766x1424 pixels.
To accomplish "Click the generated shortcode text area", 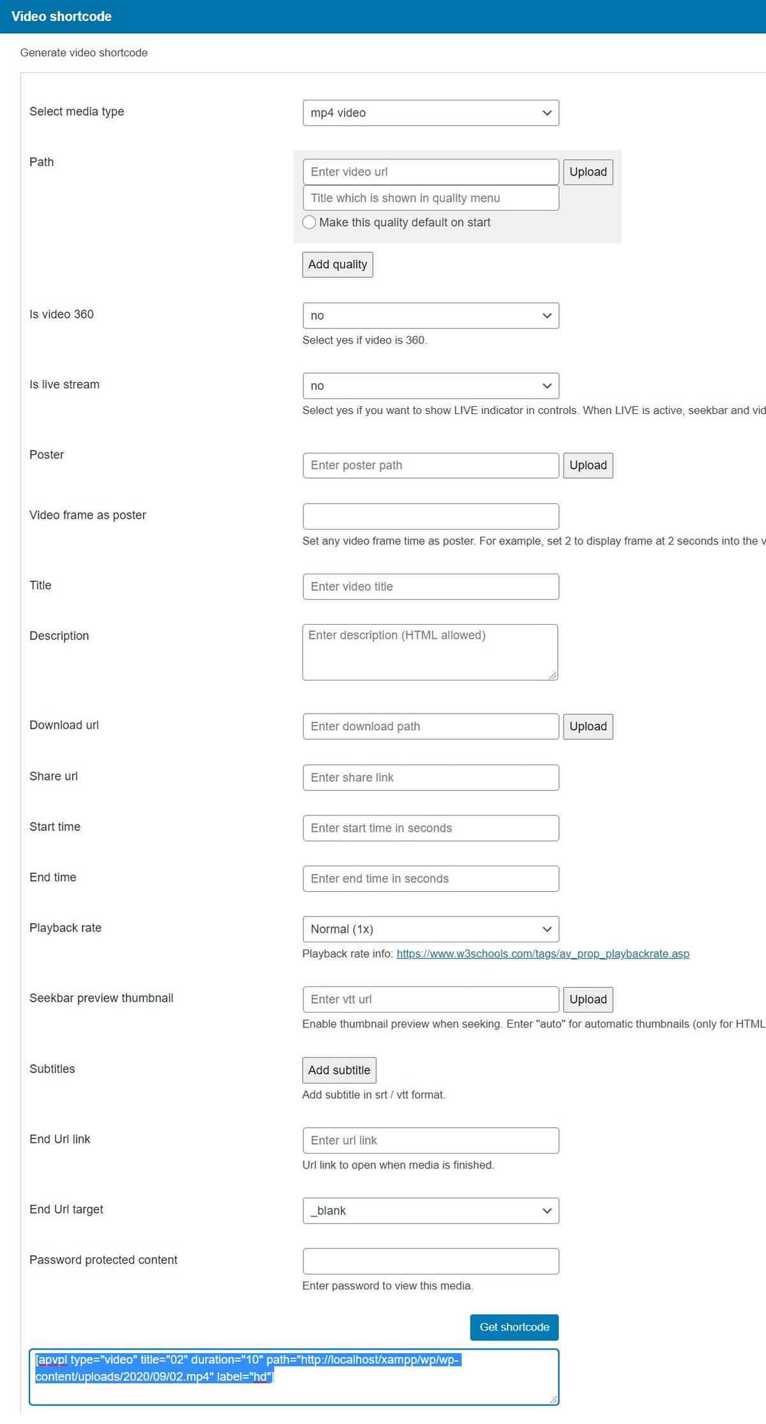I will click(294, 1377).
